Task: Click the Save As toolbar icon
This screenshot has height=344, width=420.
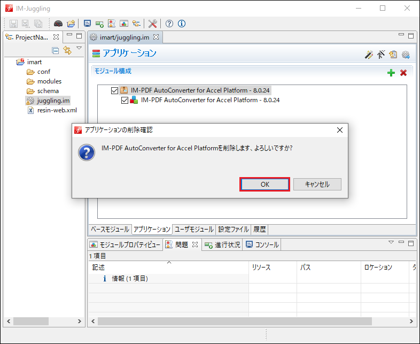Action: pyautogui.click(x=26, y=24)
